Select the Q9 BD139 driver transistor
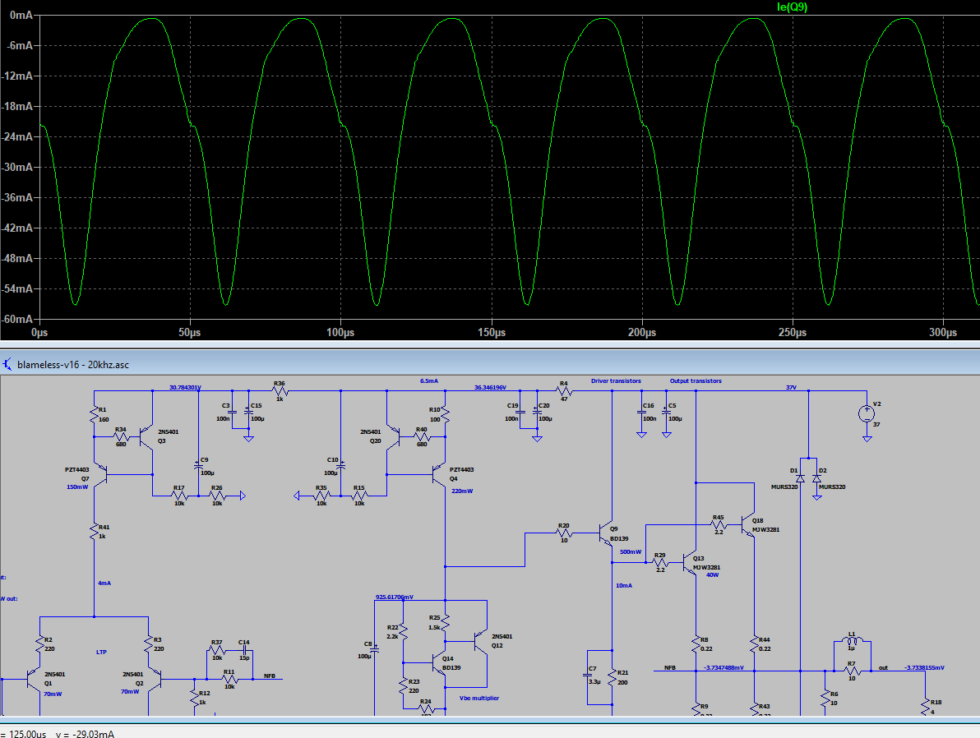The height and width of the screenshot is (738, 980). click(x=606, y=533)
